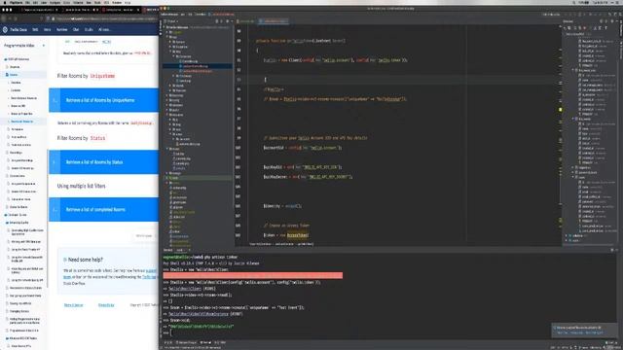Click the 'Retrieve a list of Rooms by Status' bar
Image resolution: width=623 pixels, height=350 pixels.
pyautogui.click(x=104, y=162)
